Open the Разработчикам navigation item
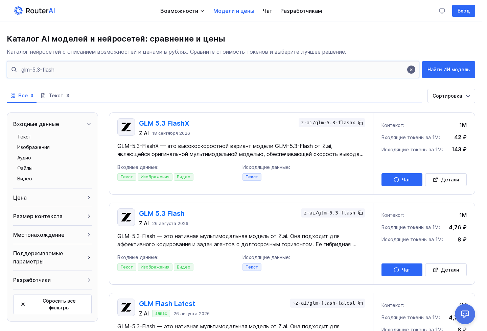 click(301, 11)
